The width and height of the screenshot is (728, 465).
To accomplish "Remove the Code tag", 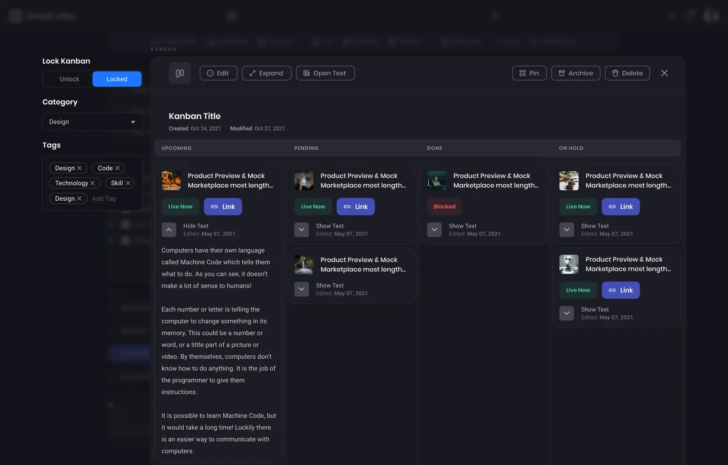I will pyautogui.click(x=117, y=168).
